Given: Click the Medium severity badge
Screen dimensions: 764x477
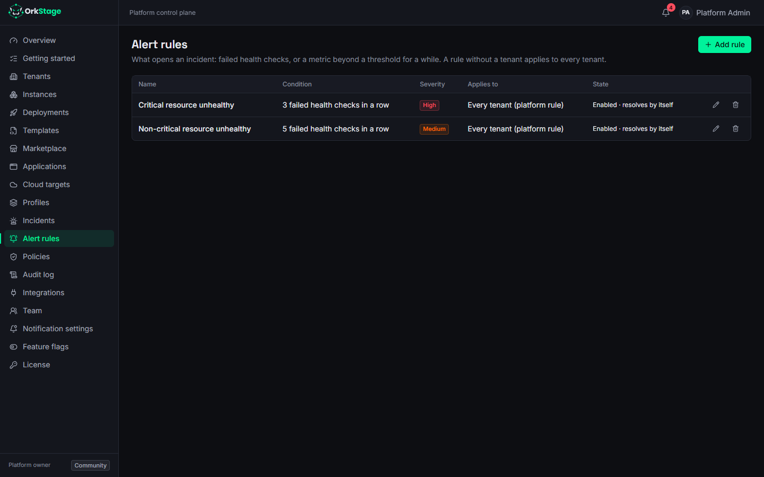Looking at the screenshot, I should point(434,129).
